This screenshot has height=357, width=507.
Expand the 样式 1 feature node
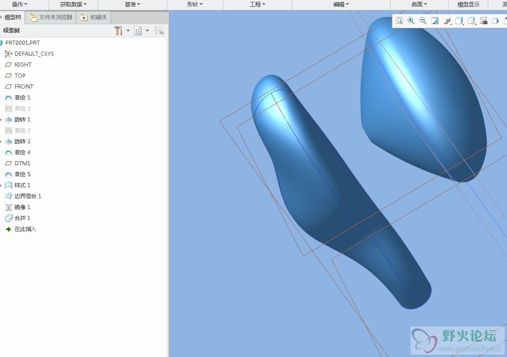(1, 185)
